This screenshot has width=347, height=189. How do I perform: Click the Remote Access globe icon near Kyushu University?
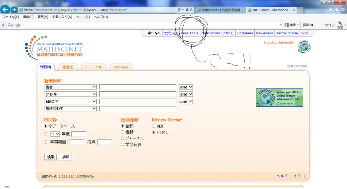click(x=305, y=47)
